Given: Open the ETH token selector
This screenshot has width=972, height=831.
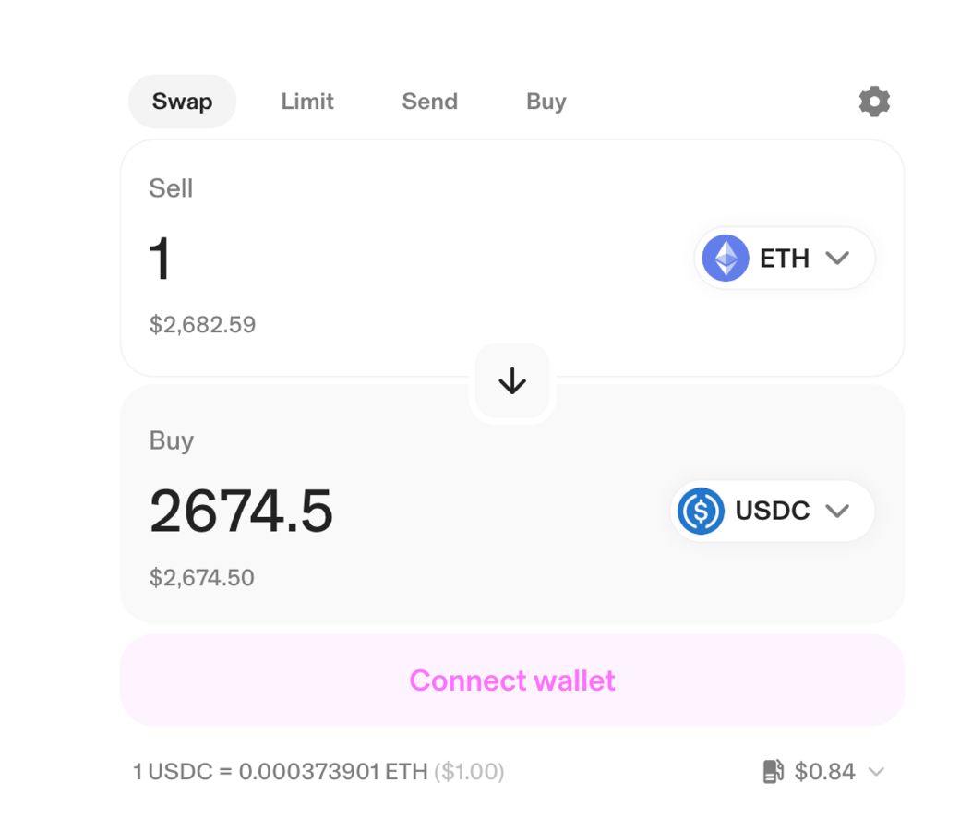Looking at the screenshot, I should coord(784,259).
